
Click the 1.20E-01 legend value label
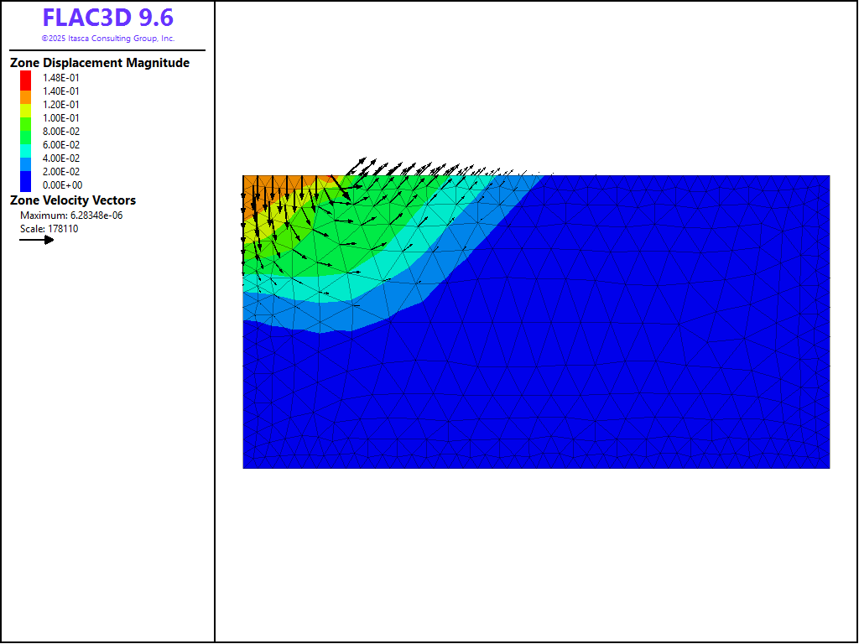coord(61,105)
